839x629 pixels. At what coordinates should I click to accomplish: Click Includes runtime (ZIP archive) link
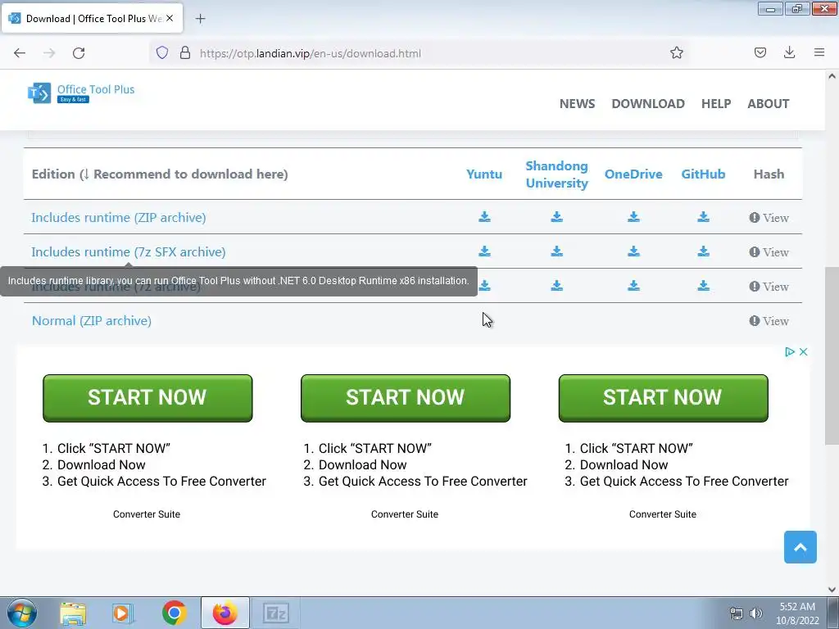(x=118, y=218)
